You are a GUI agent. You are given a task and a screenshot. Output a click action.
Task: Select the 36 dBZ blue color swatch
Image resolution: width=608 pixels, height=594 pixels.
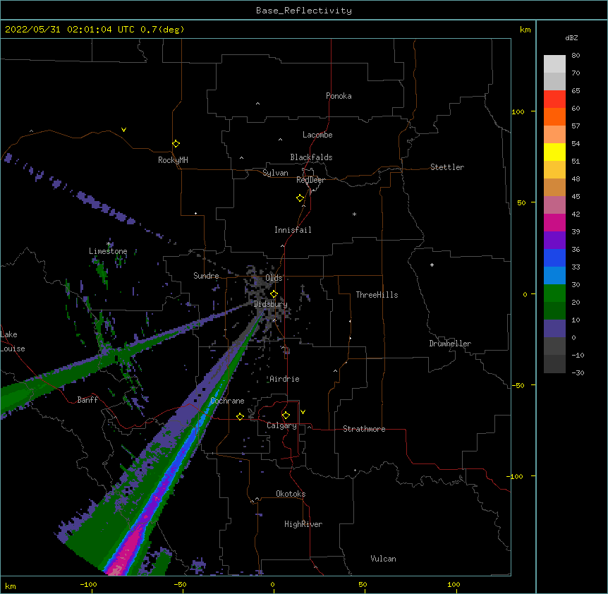[554, 257]
